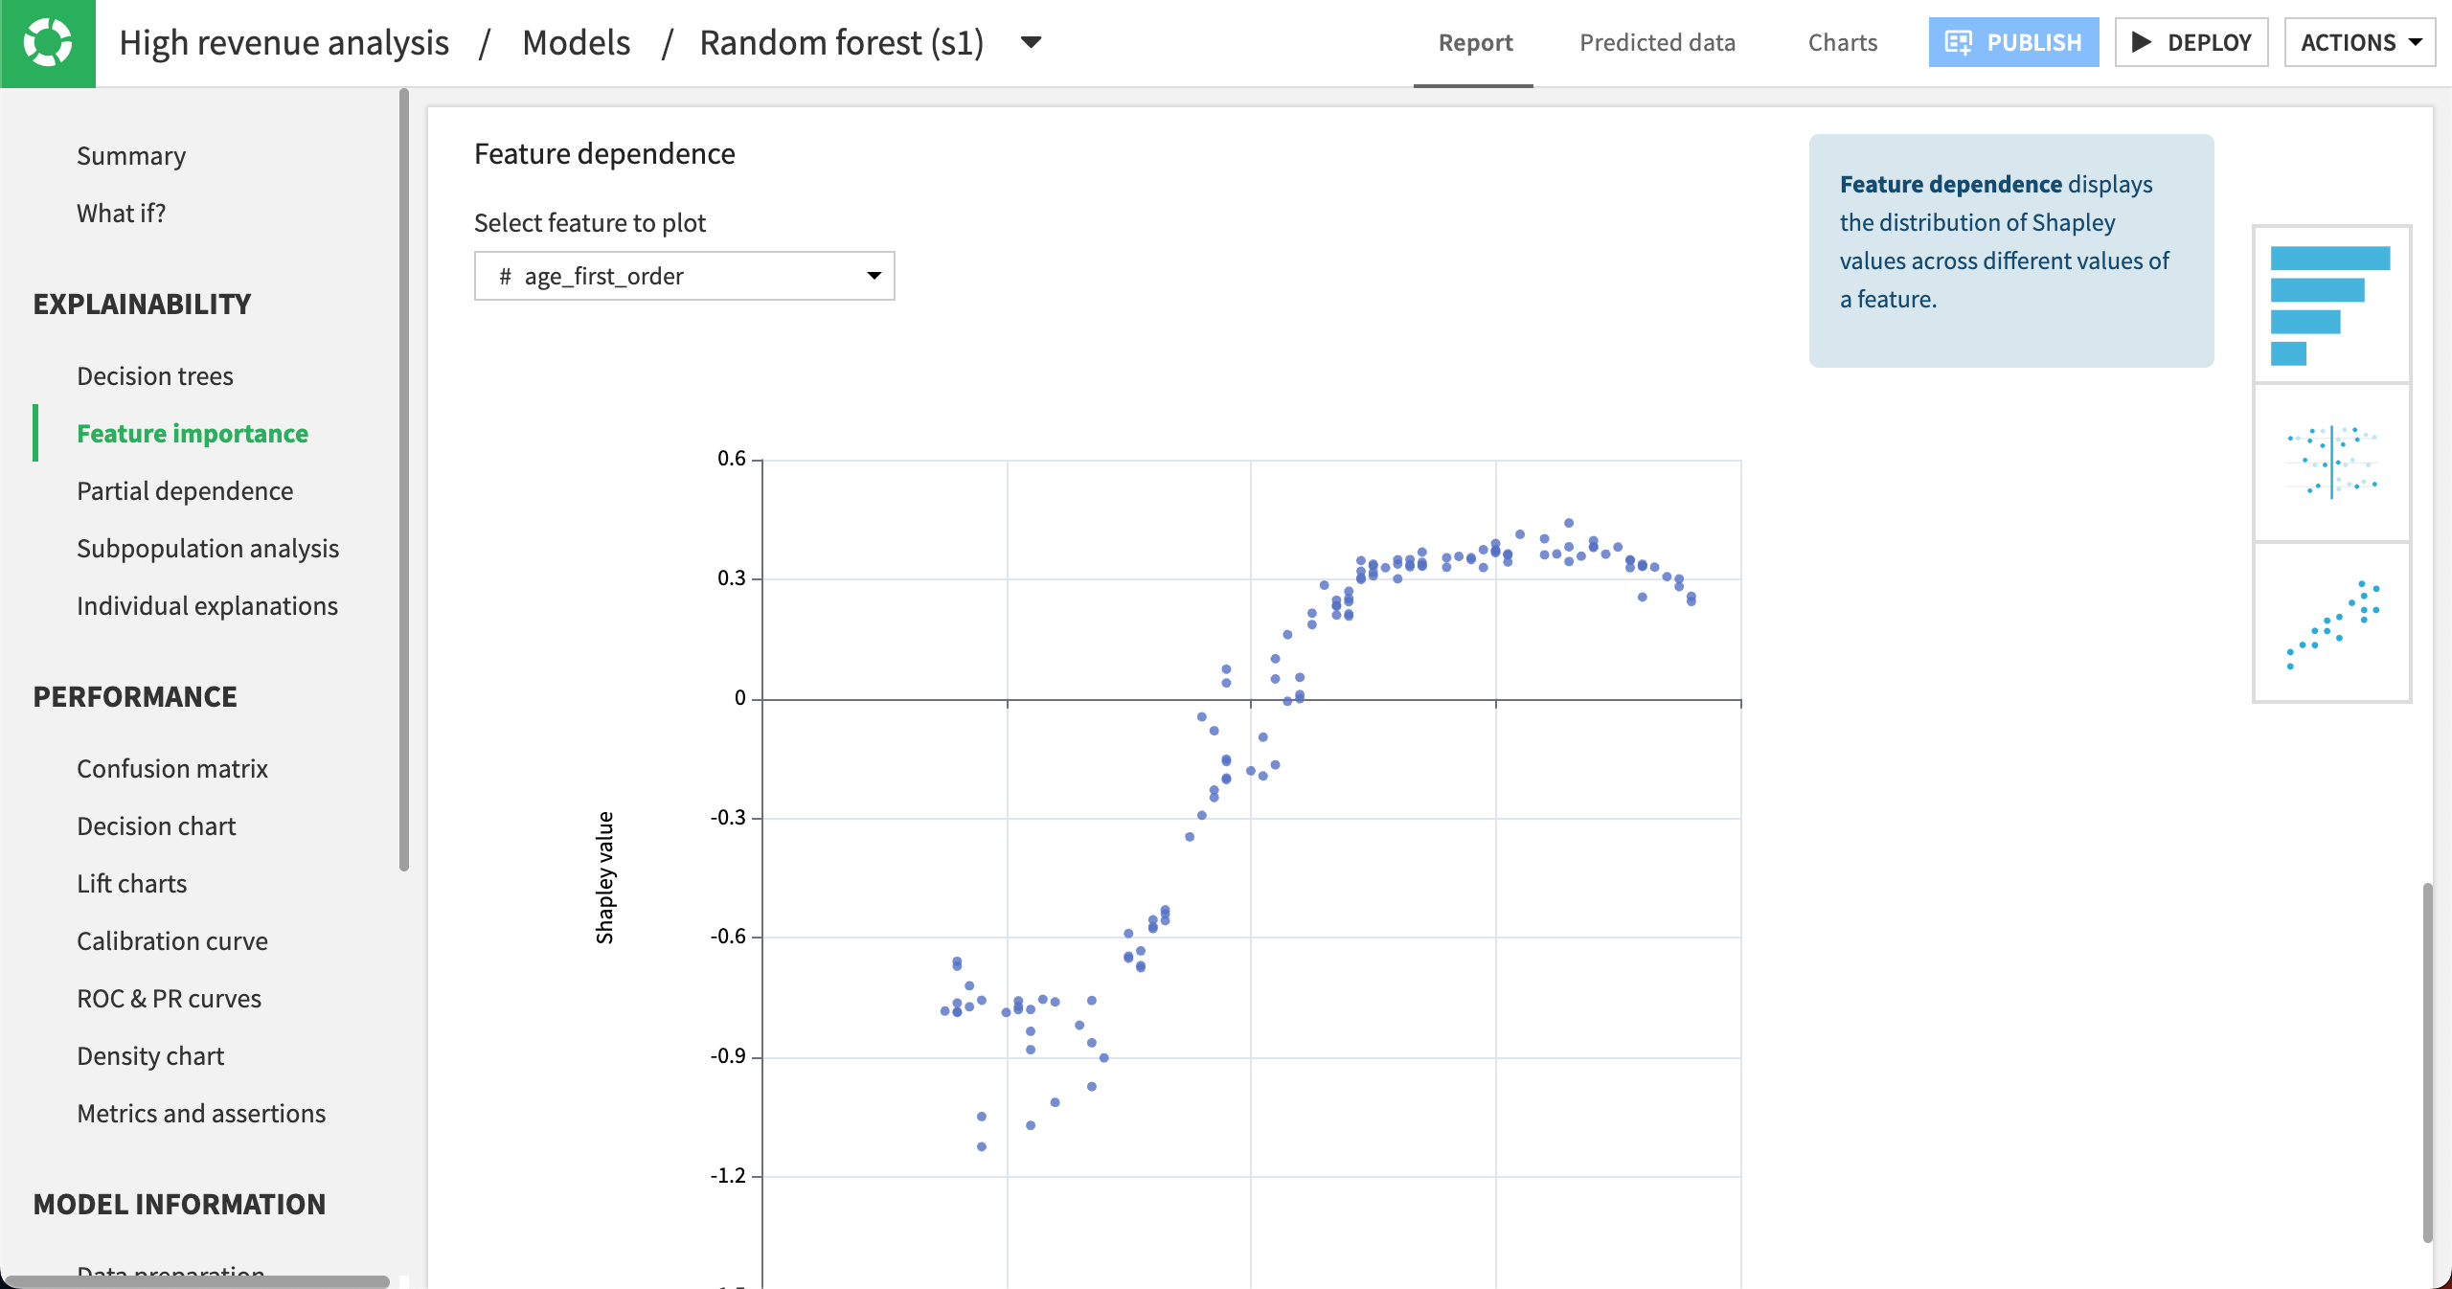Click the Deploy play icon
This screenshot has width=2452, height=1289.
2142,42
